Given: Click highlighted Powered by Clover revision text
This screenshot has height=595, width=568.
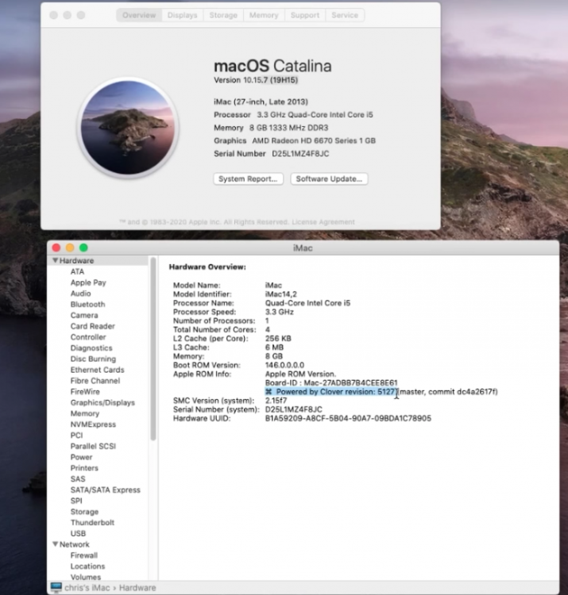Looking at the screenshot, I should 330,392.
